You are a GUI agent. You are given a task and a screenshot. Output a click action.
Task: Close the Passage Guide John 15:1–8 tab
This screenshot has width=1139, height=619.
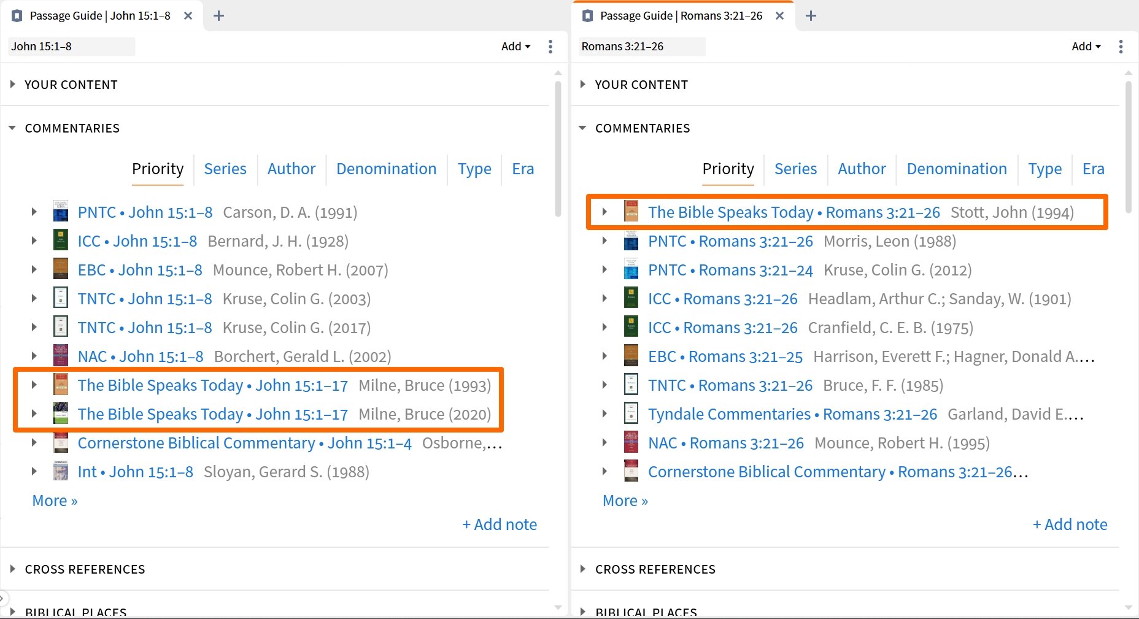pyautogui.click(x=188, y=16)
